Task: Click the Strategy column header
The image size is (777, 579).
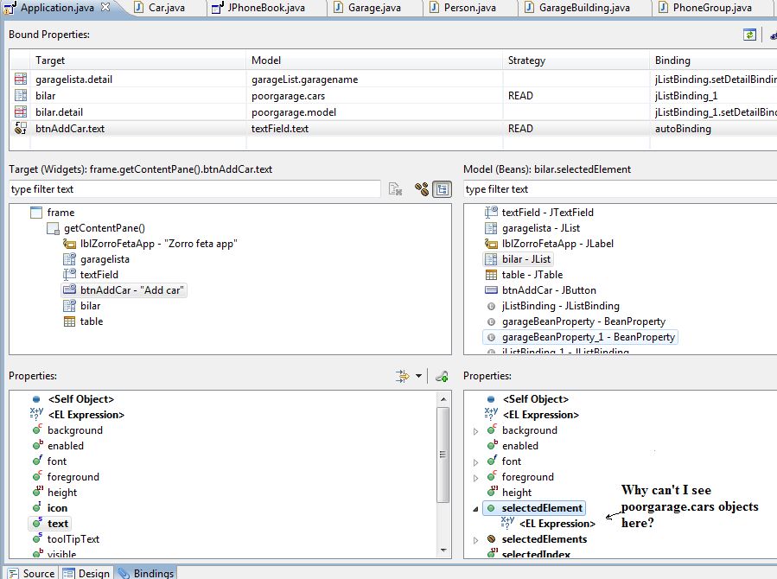Action: (576, 60)
